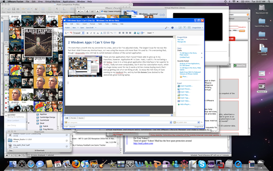
Task: Insert picture from formatting toolbar icon
Action: 138,33
